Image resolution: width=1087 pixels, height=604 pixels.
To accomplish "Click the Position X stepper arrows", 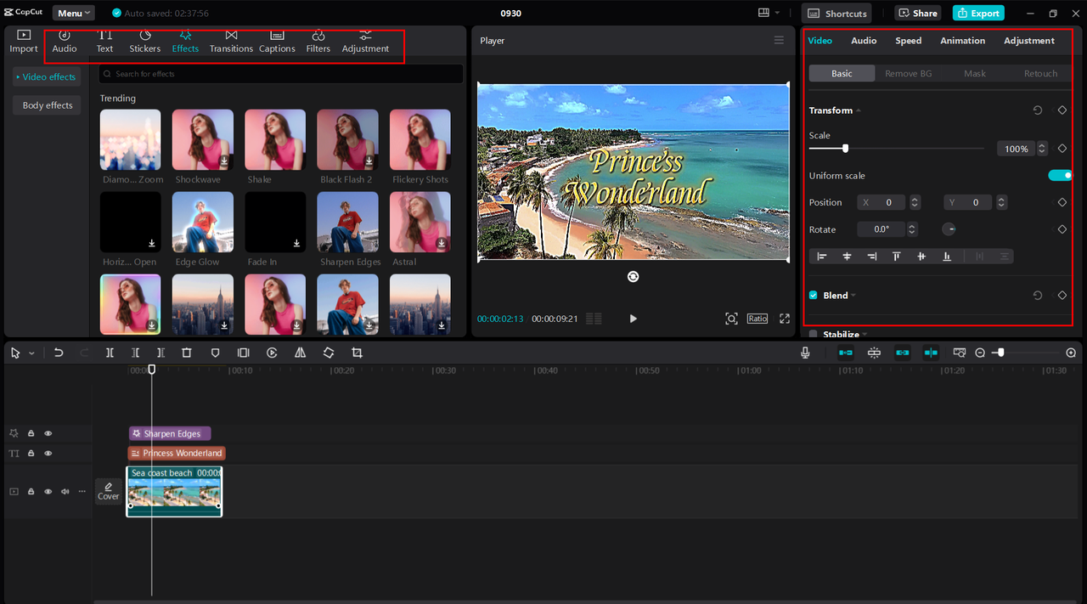I will point(915,202).
